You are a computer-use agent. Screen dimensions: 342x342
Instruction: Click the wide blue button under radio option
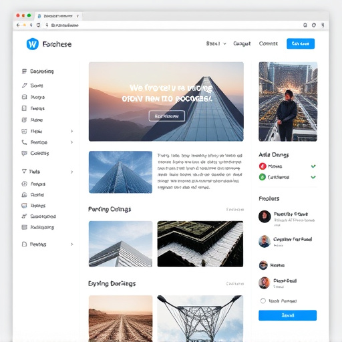287,315
